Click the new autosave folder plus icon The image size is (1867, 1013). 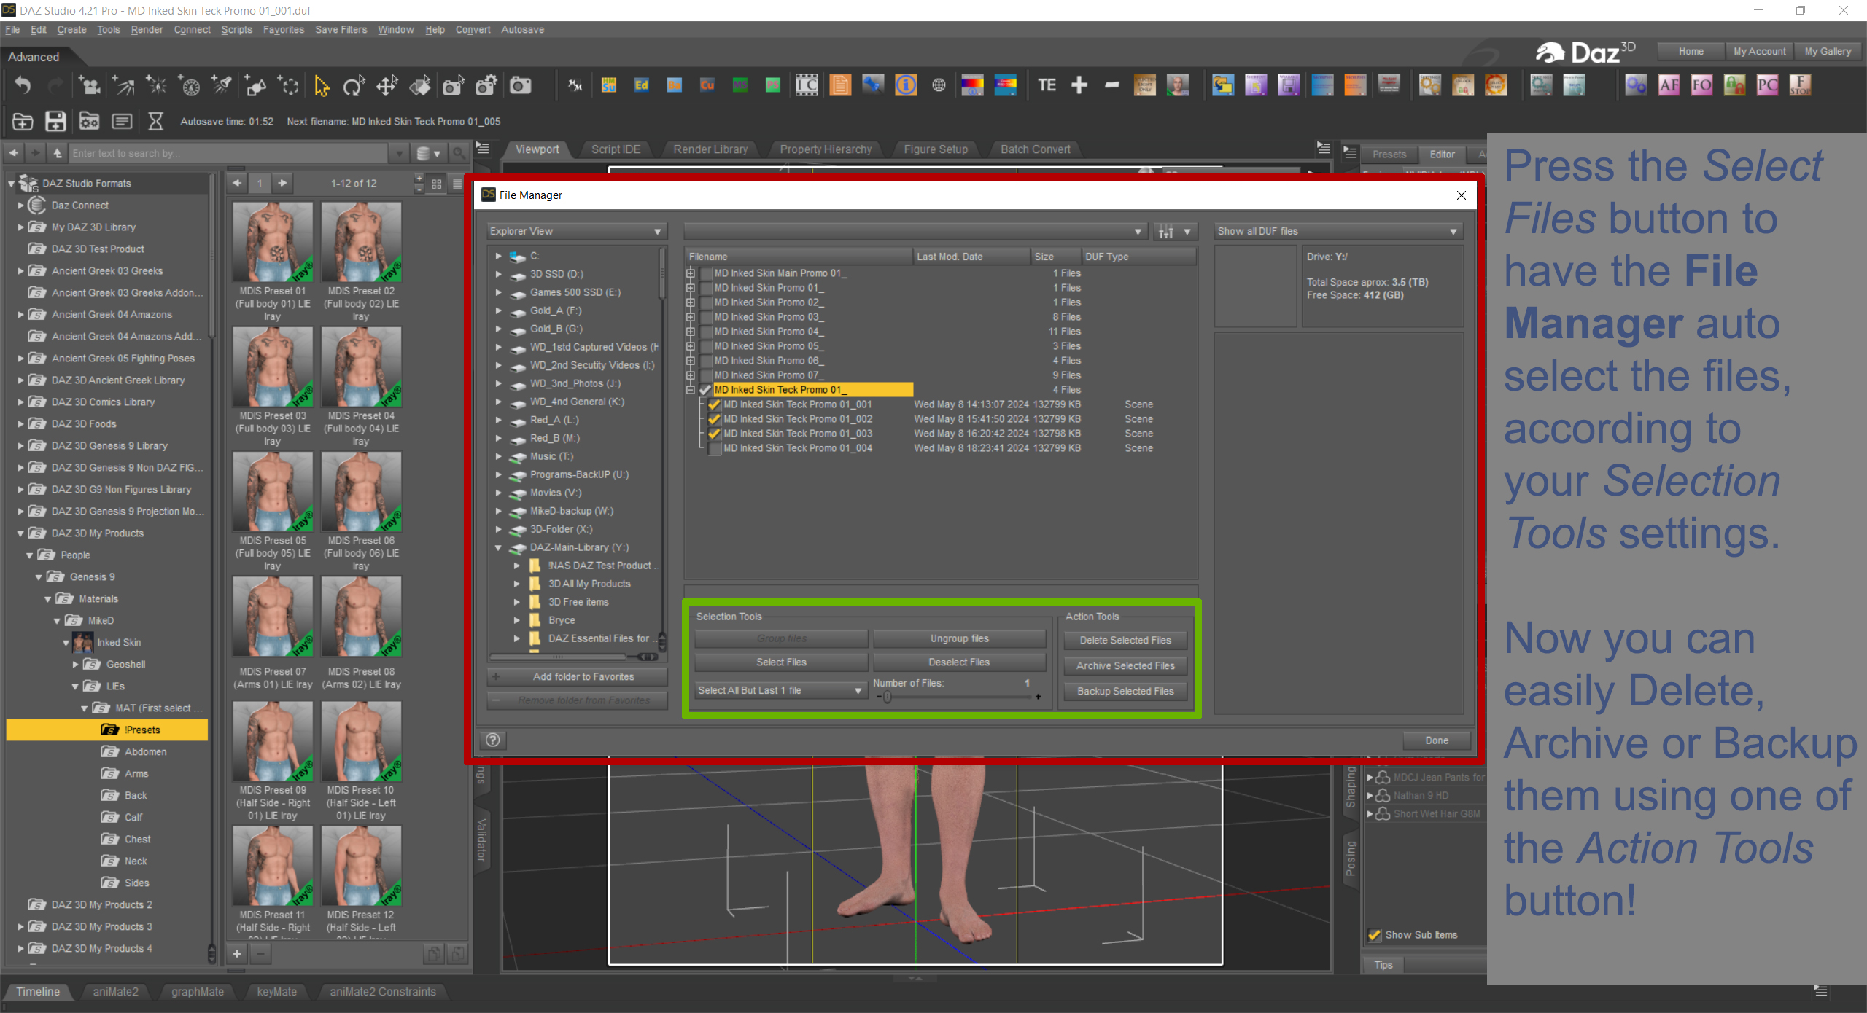(x=23, y=121)
